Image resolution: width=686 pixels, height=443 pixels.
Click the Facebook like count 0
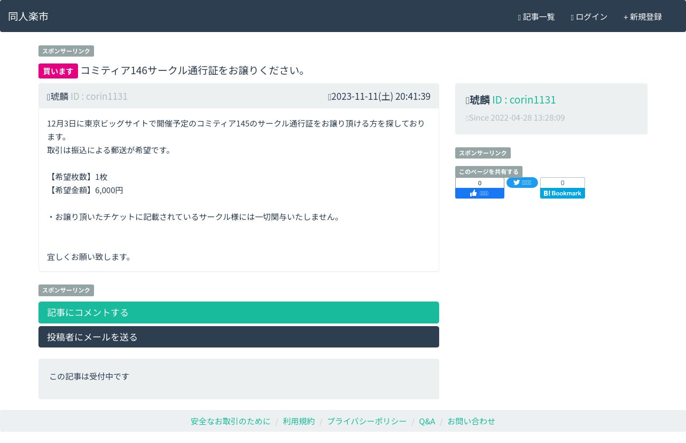click(x=480, y=183)
